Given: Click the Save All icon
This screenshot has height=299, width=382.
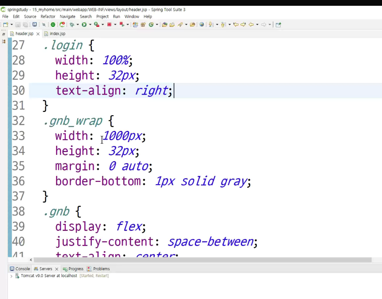Looking at the screenshot, I should click(25, 24).
